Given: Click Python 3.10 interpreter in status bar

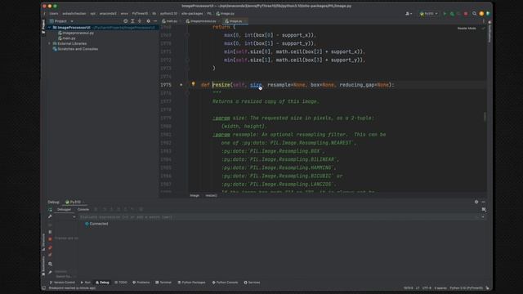Looking at the screenshot, I should point(467,288).
